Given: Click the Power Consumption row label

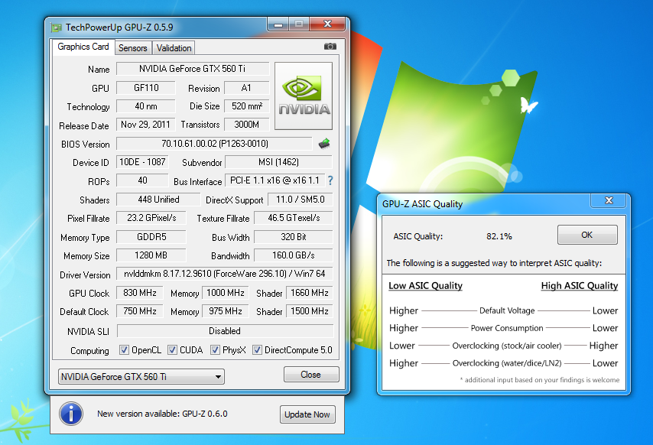Looking at the screenshot, I should (x=507, y=328).
